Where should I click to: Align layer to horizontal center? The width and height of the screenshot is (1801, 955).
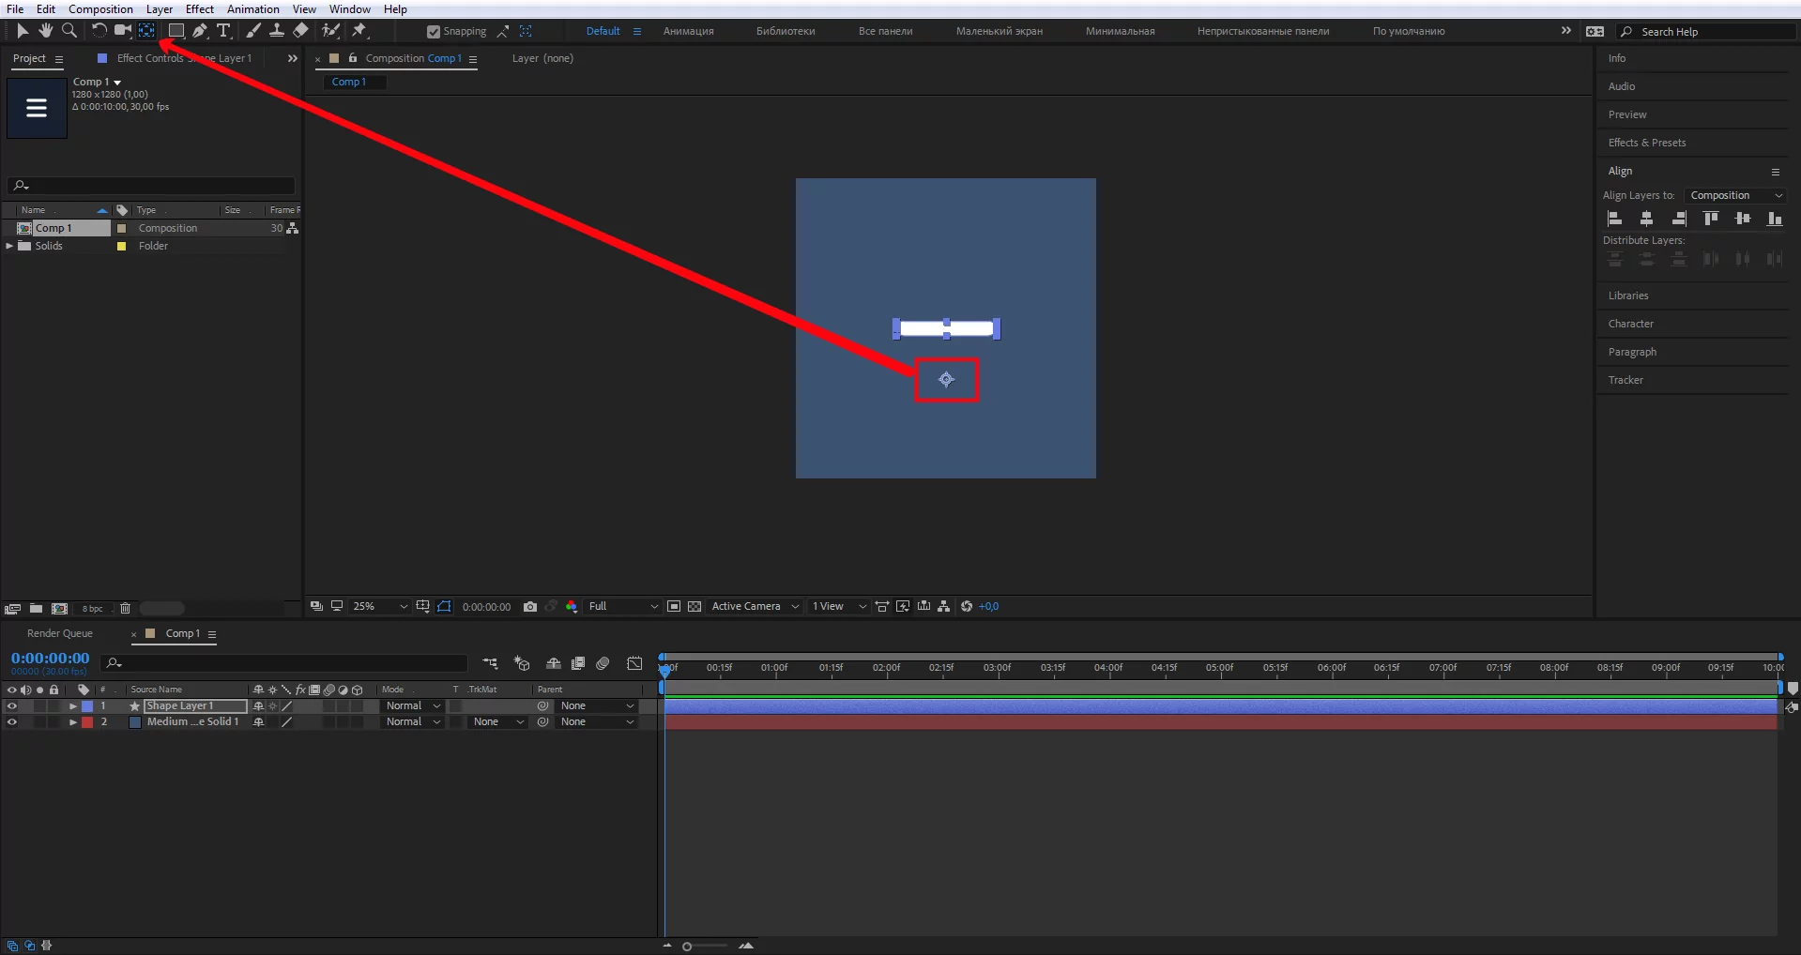click(1646, 219)
